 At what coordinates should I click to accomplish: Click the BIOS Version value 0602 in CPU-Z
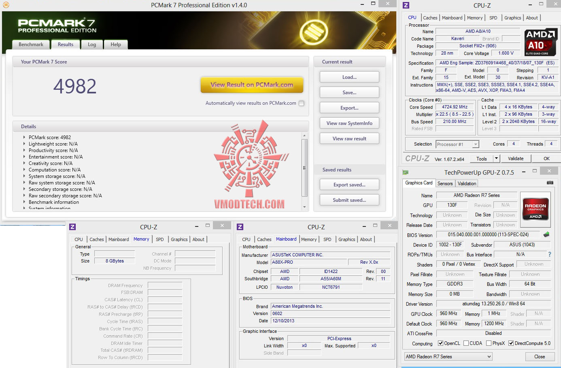[x=330, y=314]
